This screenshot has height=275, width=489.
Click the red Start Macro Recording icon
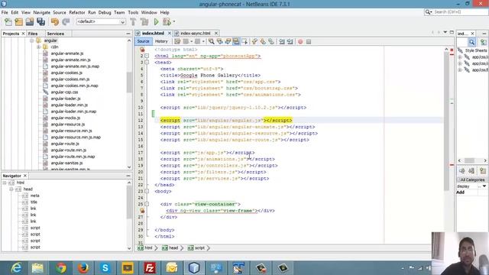pyautogui.click(x=300, y=41)
